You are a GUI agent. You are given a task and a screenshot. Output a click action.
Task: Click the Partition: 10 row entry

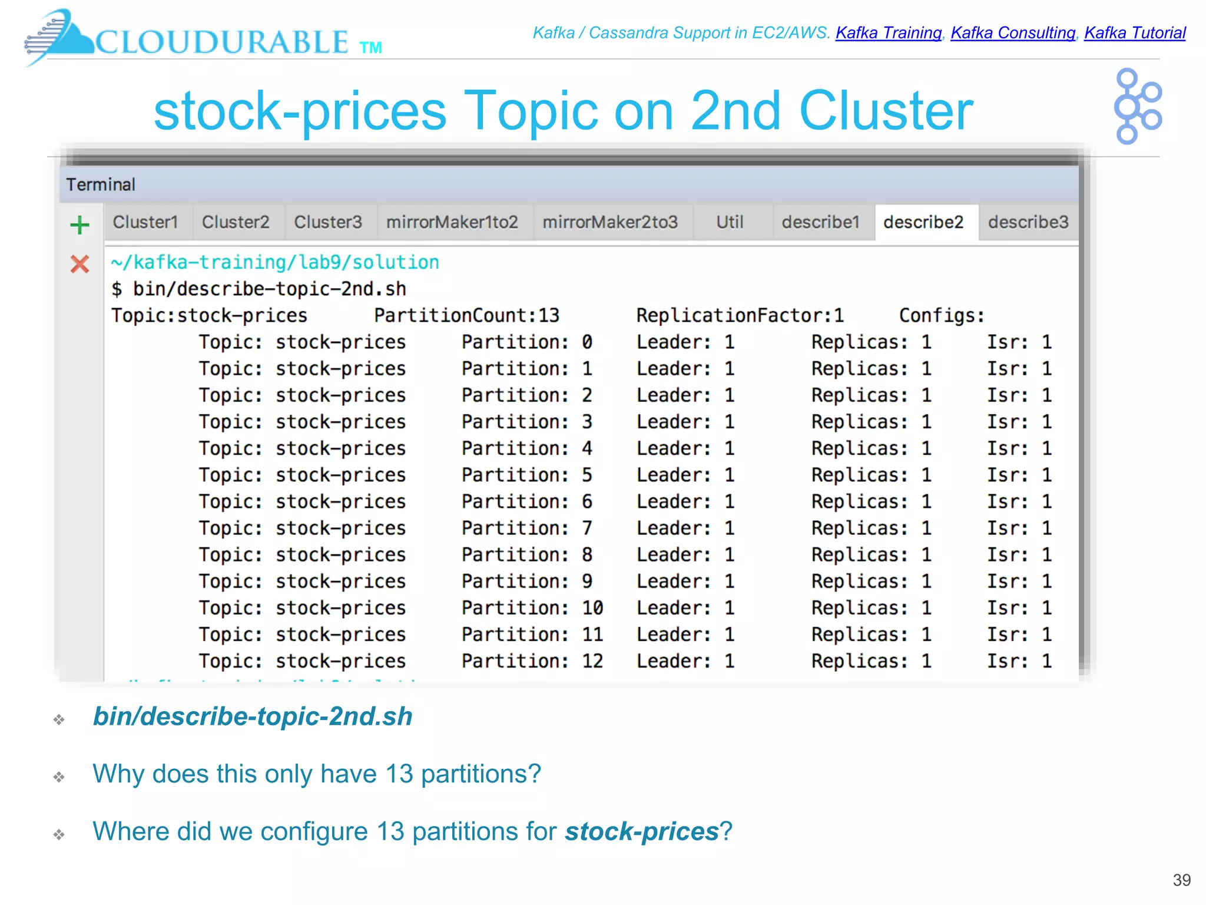(532, 607)
